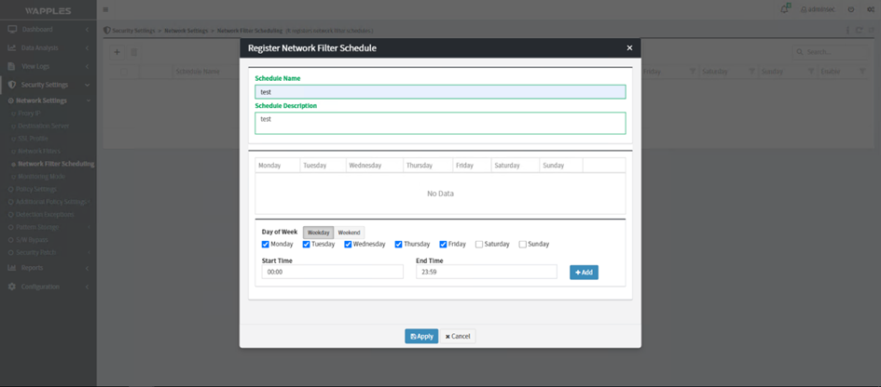Select the Weekend preset button
The height and width of the screenshot is (387, 881).
click(349, 233)
